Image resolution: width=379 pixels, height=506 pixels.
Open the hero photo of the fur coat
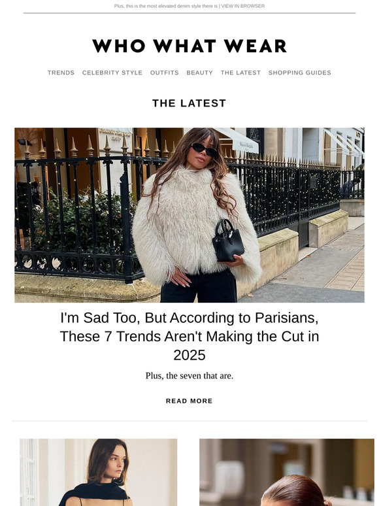pyautogui.click(x=189, y=215)
